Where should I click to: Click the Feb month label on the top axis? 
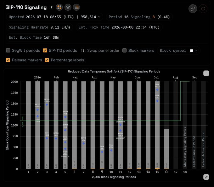[56, 77]
